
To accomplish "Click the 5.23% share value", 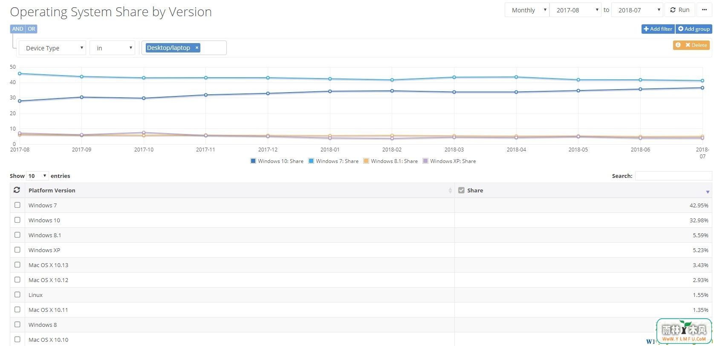I will [x=701, y=250].
